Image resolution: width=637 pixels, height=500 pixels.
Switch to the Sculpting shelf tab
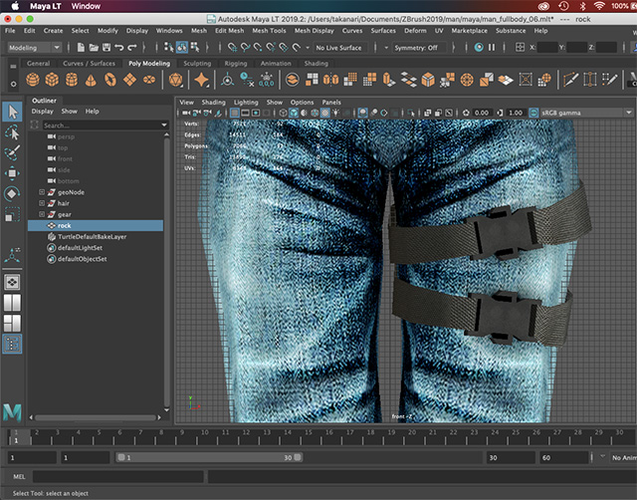coord(196,63)
